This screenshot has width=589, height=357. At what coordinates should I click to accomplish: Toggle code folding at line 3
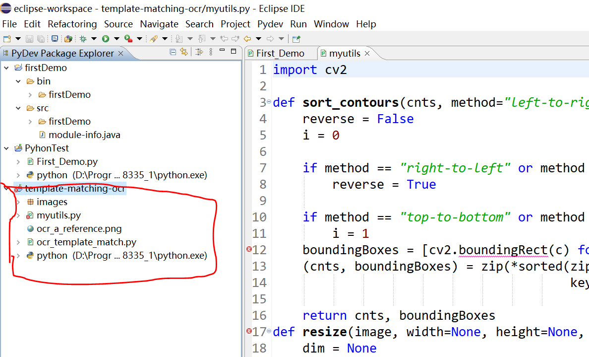269,102
